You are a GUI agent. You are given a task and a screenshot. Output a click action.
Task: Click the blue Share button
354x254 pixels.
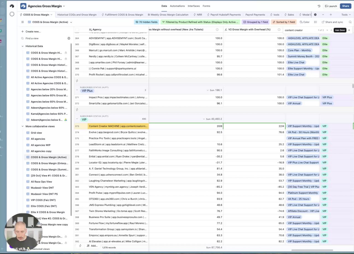345,6
